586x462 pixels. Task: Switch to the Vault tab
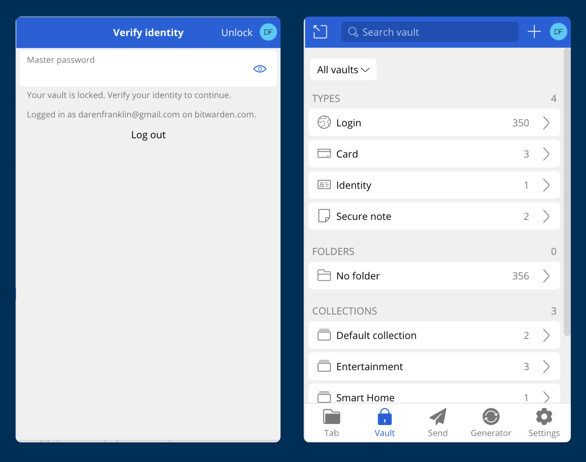[385, 423]
